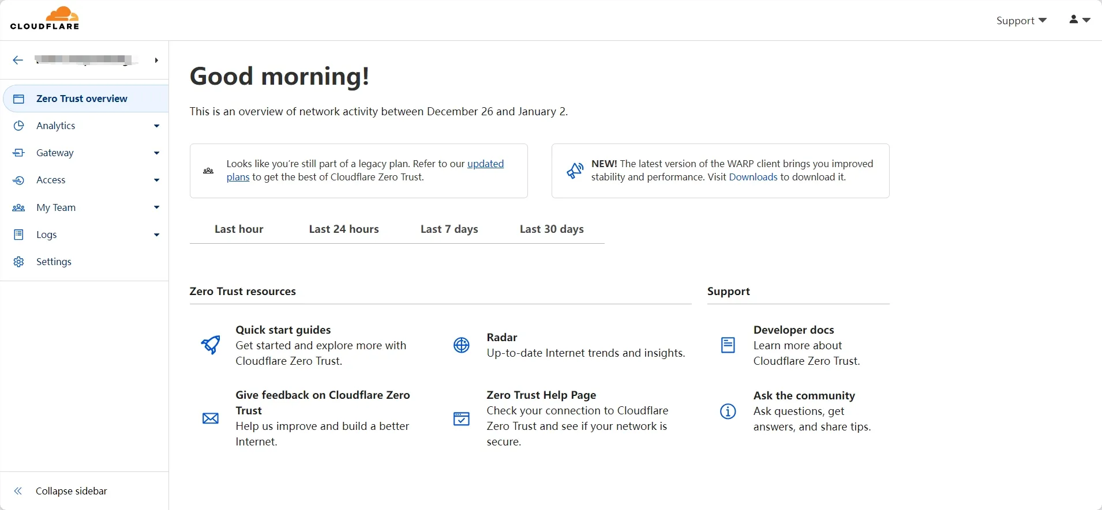
Task: Click the Collapse sidebar chevrons icon
Action: (x=18, y=491)
